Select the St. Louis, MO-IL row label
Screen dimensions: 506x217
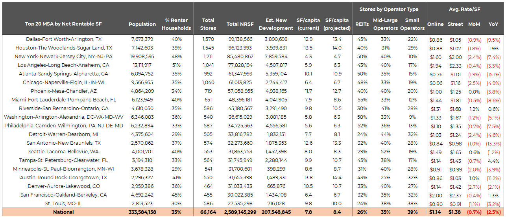tap(63, 204)
